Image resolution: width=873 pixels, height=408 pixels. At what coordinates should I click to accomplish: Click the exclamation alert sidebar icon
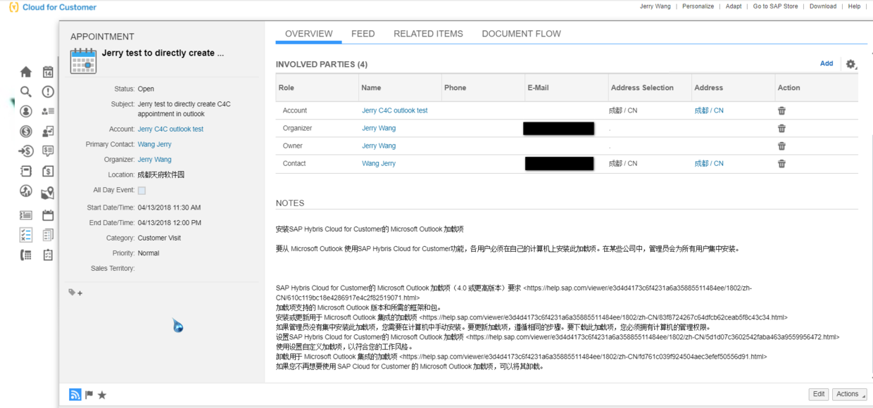[48, 91]
